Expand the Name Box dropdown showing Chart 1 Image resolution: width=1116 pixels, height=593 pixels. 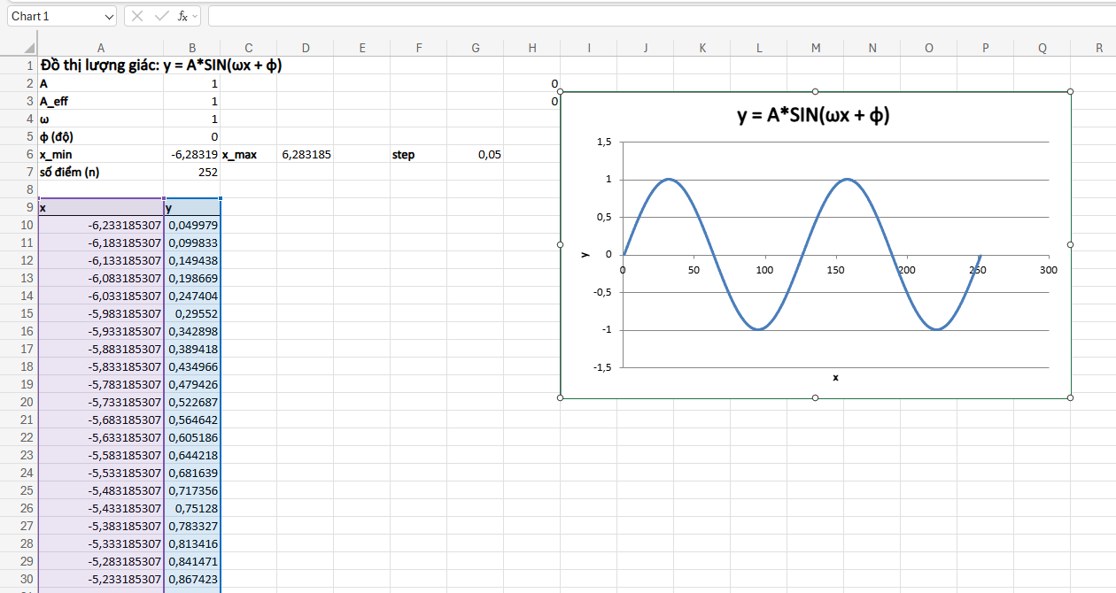pos(108,15)
